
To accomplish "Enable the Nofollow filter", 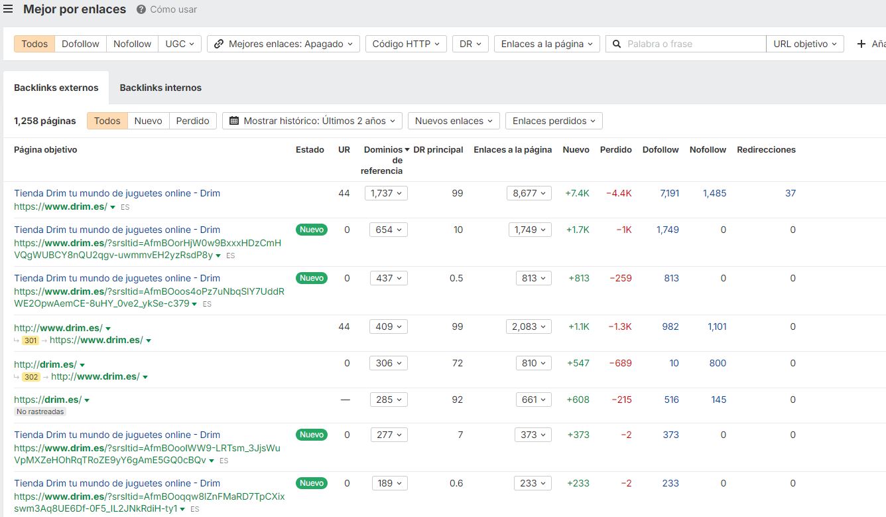I will point(132,43).
